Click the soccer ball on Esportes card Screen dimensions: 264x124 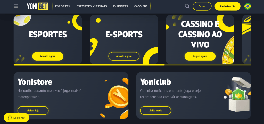tap(22, 20)
